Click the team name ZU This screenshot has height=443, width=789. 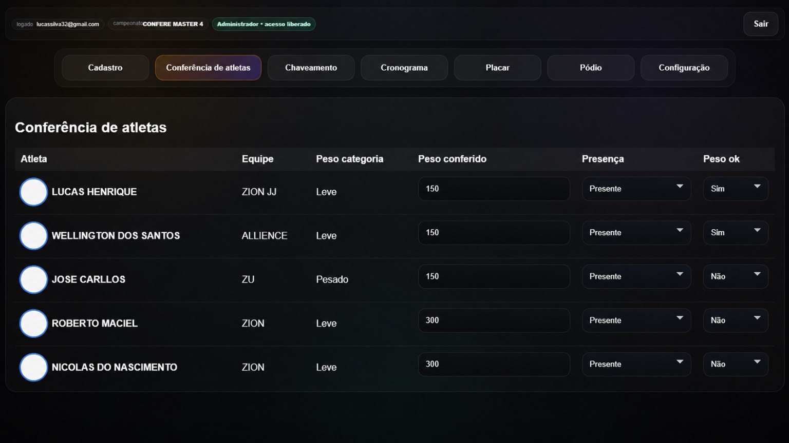pyautogui.click(x=248, y=279)
